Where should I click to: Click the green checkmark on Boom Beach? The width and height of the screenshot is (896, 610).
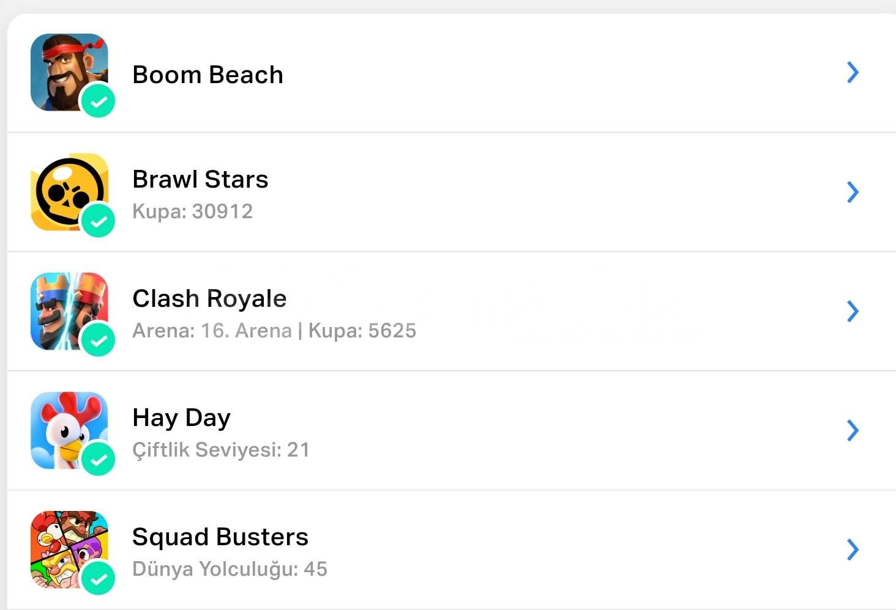pyautogui.click(x=99, y=101)
